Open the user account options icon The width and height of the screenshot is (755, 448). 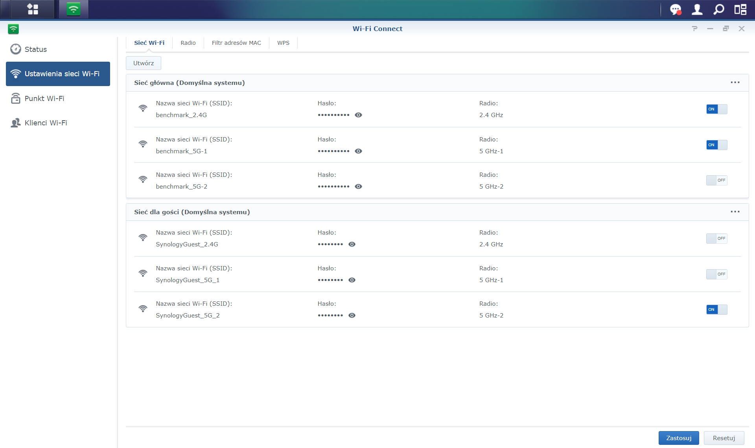[697, 9]
